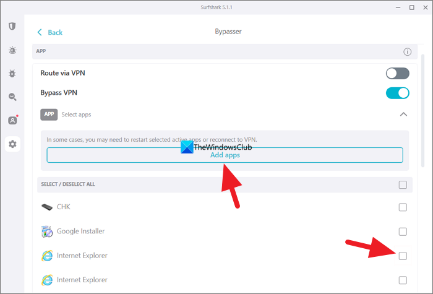Click the SELECT / DESELECT ALL label
The height and width of the screenshot is (294, 433).
tap(68, 184)
